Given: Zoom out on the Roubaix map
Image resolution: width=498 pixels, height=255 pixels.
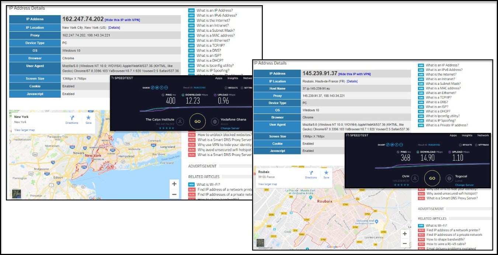Looking at the screenshot, I should coord(405,243).
